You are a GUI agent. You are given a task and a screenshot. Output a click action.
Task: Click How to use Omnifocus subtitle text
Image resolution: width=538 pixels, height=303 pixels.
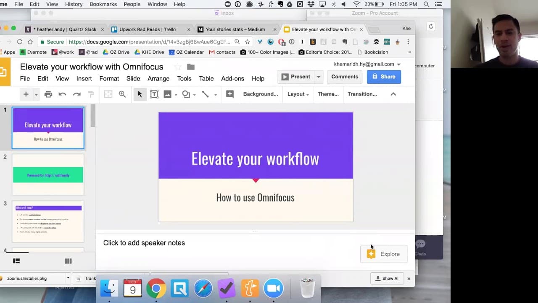click(x=255, y=197)
